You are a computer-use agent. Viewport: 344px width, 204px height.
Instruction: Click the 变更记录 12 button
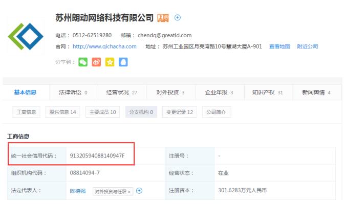(x=179, y=112)
